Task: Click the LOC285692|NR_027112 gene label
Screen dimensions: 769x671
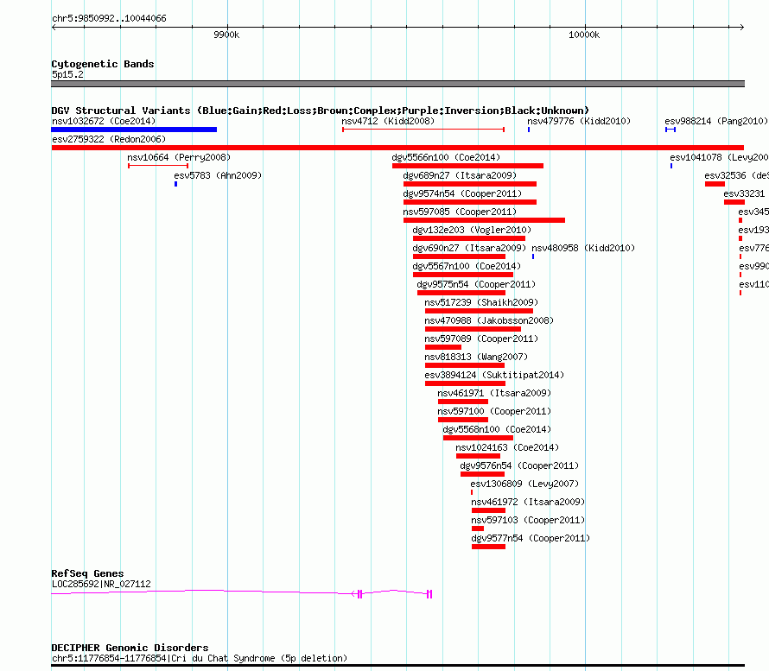Action: pos(101,584)
